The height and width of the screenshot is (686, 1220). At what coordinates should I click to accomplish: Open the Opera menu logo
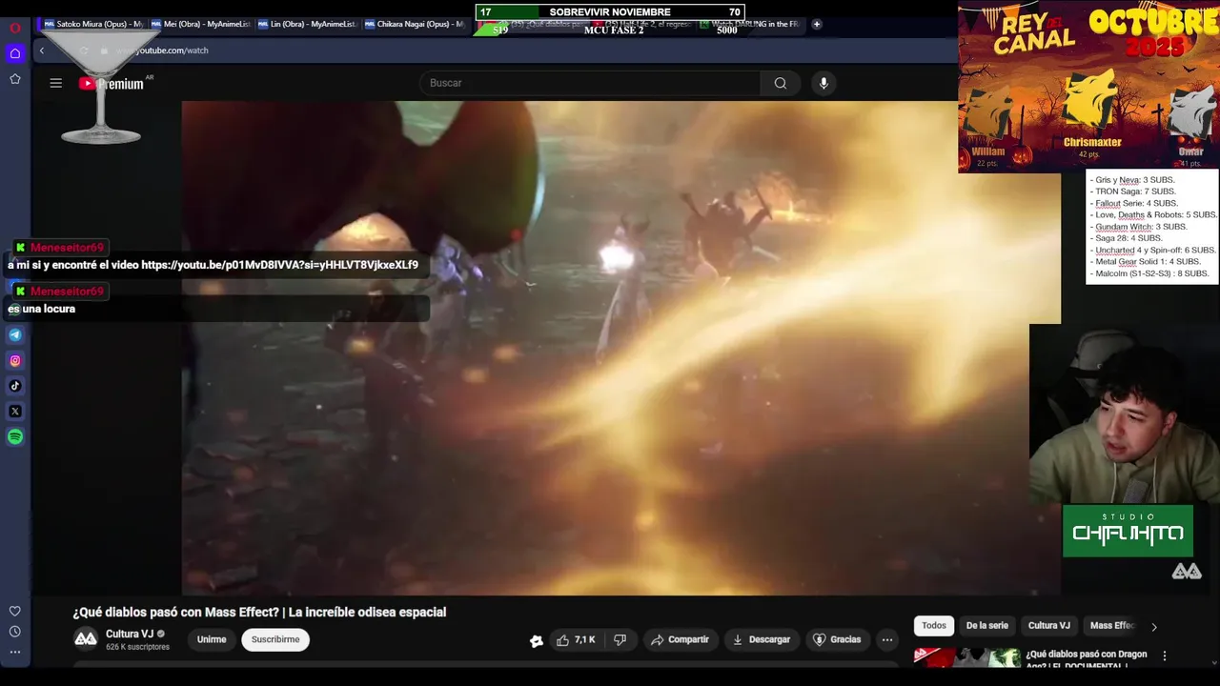[15, 28]
